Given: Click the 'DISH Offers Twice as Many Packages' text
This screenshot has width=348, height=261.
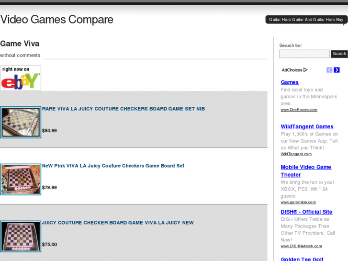Looking at the screenshot, I should tap(308, 229).
